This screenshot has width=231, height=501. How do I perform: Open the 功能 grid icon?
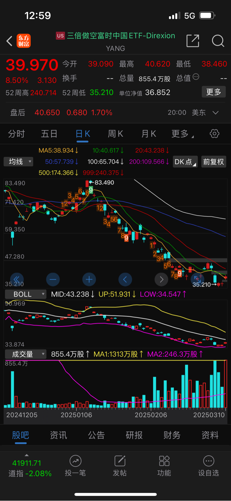point(164,461)
